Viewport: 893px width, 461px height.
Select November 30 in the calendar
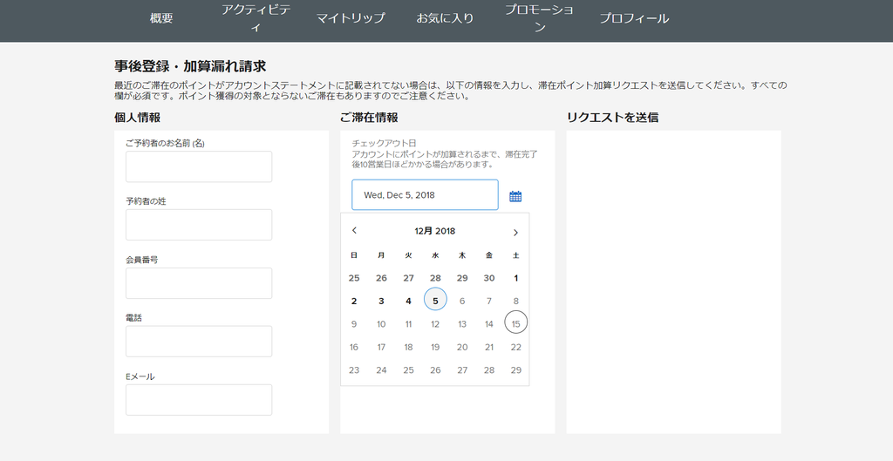pos(489,278)
